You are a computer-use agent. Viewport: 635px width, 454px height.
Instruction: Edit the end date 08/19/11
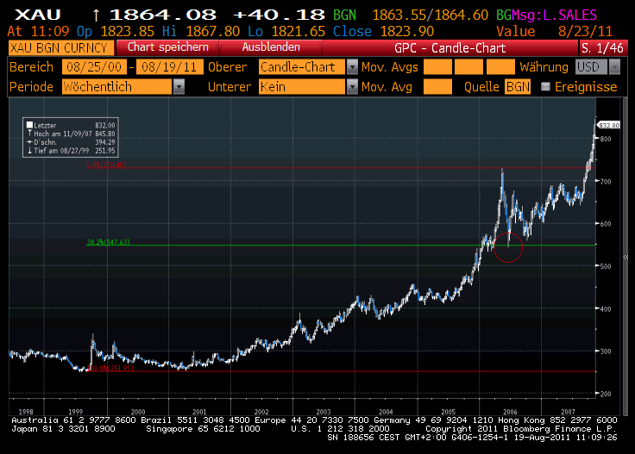[169, 66]
